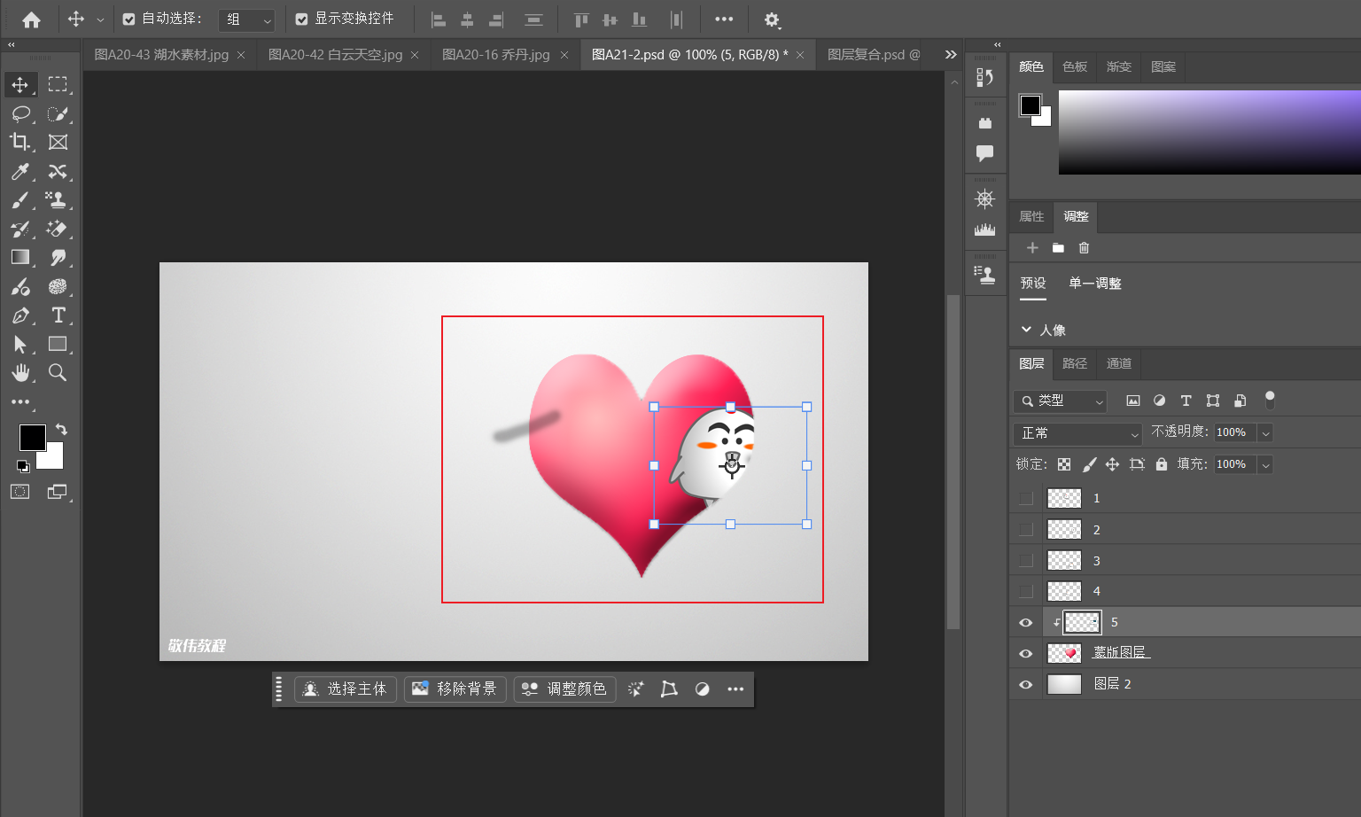Select the Pen tool
The image size is (1361, 817).
19,315
